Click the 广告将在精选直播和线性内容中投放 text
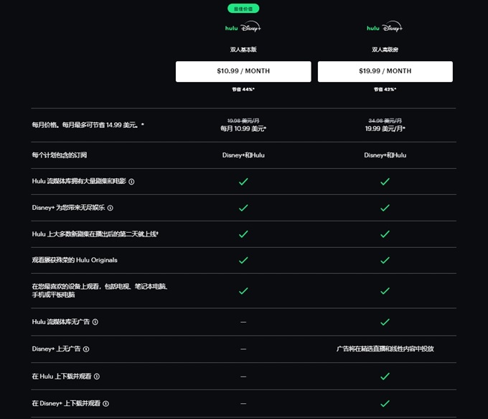 385,349
